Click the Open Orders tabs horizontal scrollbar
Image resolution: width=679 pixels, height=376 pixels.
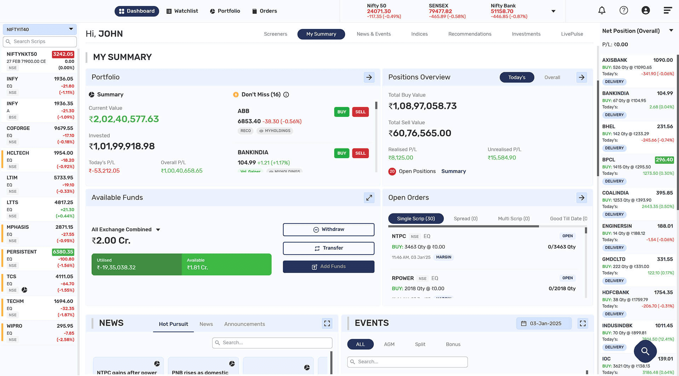pyautogui.click(x=463, y=226)
